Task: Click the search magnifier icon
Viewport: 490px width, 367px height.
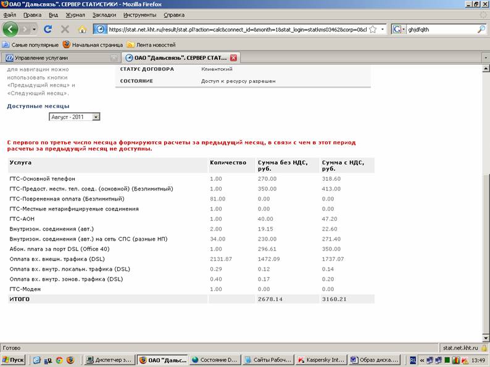Action: pos(481,29)
